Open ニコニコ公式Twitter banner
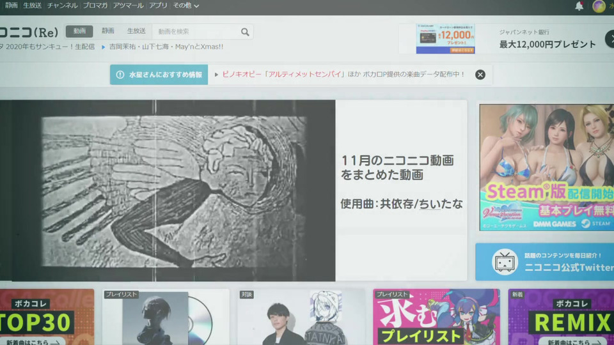Viewport: 614px width, 345px height. click(545, 262)
